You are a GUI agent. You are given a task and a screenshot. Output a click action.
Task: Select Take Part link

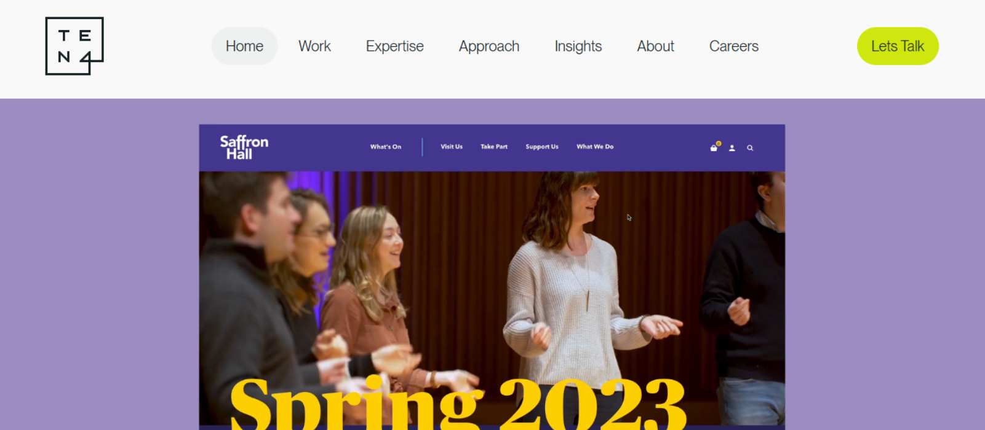[x=494, y=147]
